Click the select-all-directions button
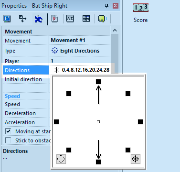 tap(136, 159)
